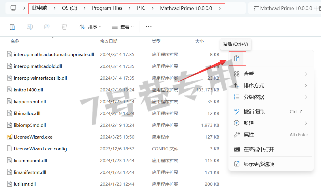
Task: Expand chevron after Program Files breadcrumb
Action: click(x=129, y=8)
